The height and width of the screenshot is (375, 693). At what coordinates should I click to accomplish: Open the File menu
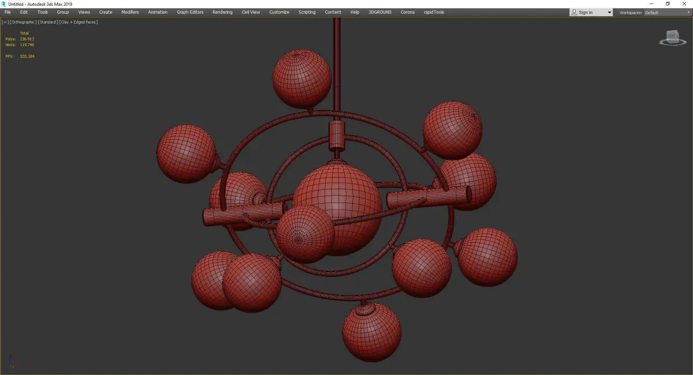pos(8,12)
